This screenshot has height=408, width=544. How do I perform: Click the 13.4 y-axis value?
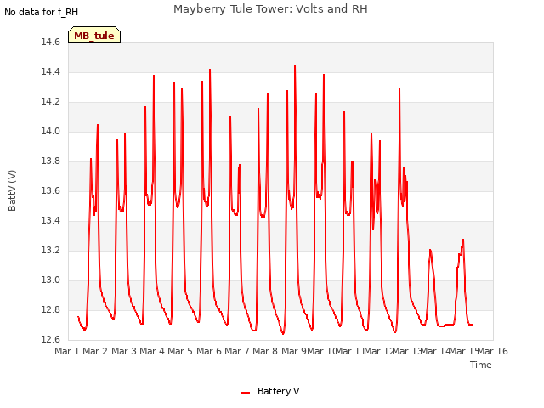pyautogui.click(x=51, y=221)
